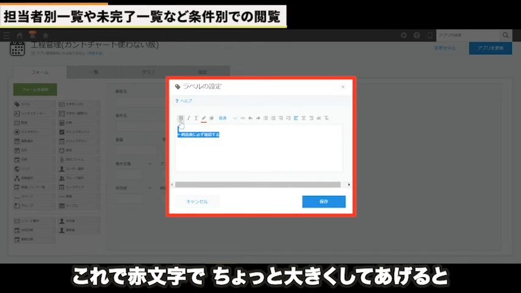Select the リンク field in palette
The image size is (521, 293).
[34, 169]
